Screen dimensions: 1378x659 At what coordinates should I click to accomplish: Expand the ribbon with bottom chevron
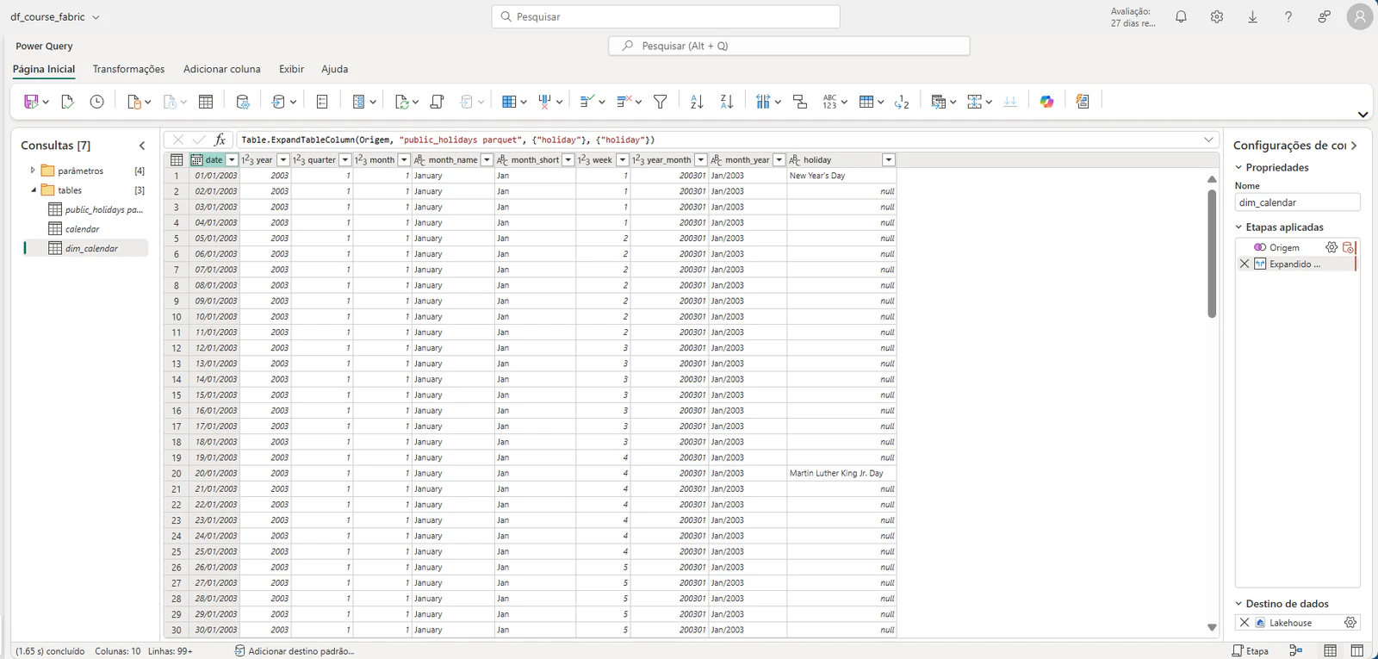coord(1362,114)
